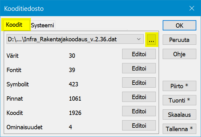Open help with the Ohje button
Screen dimensions: 201x137
tap(179, 54)
